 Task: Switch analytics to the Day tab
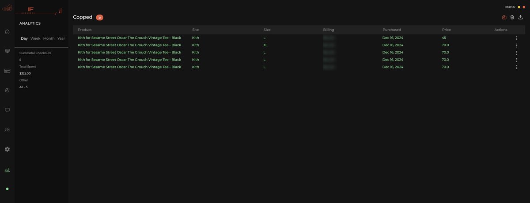coord(24,38)
